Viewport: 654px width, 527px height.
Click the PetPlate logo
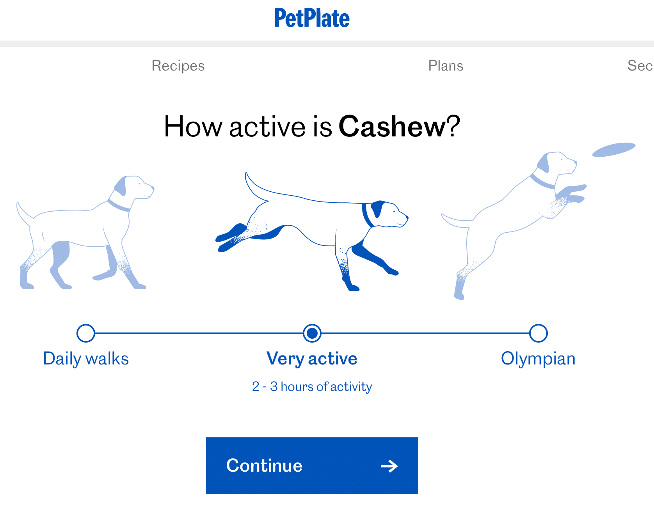311,18
